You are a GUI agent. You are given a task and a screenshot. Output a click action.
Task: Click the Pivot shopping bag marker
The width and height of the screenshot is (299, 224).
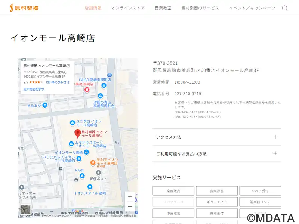[x=82, y=176]
